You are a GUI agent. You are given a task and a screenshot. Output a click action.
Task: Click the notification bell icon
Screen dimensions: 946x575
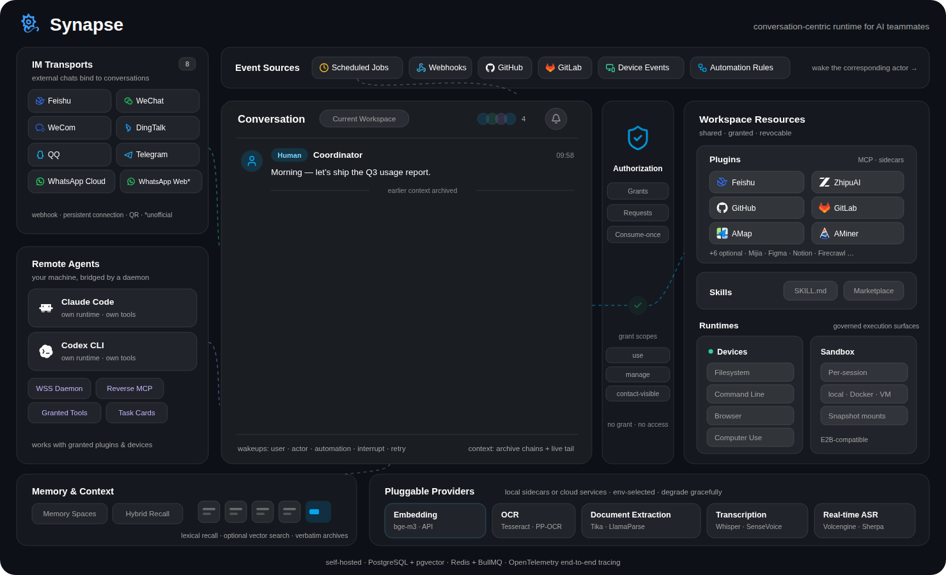556,119
